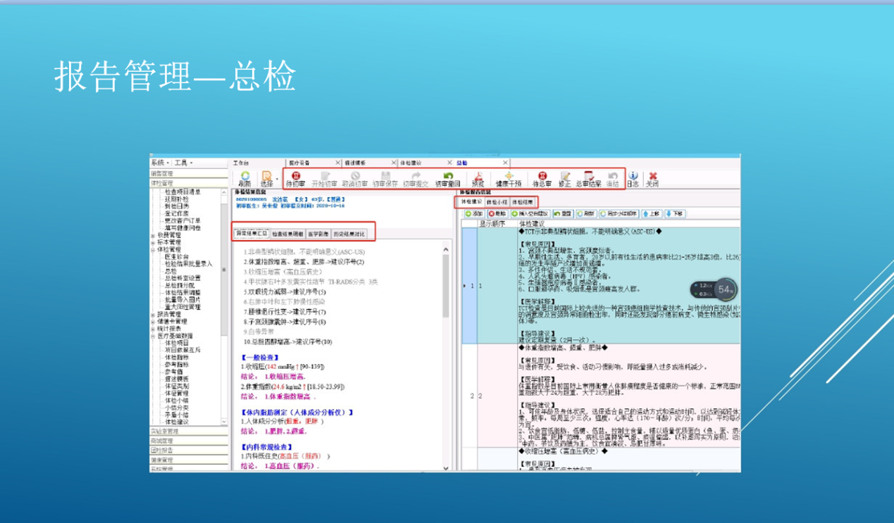894x523 pixels.
Task: Click the navigation tree scroll-down arrow
Action: point(225,422)
